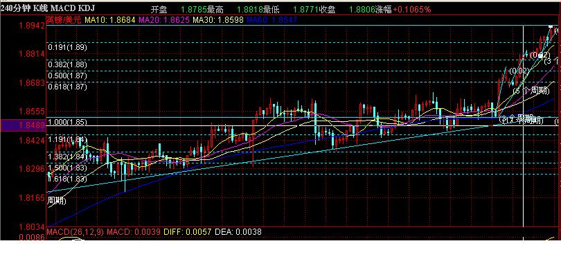
Task: Click the highlighted price marker 1.8489
Action: (23, 125)
